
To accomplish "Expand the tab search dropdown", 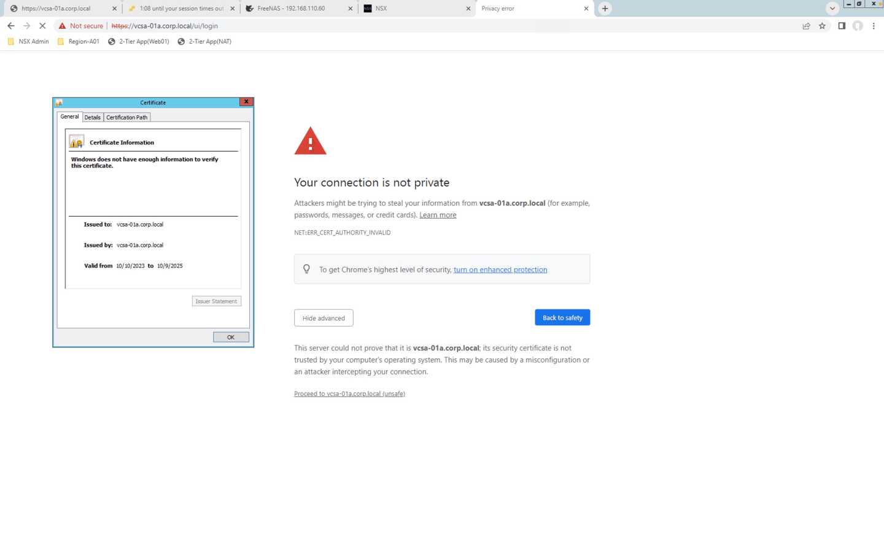I will pyautogui.click(x=832, y=9).
